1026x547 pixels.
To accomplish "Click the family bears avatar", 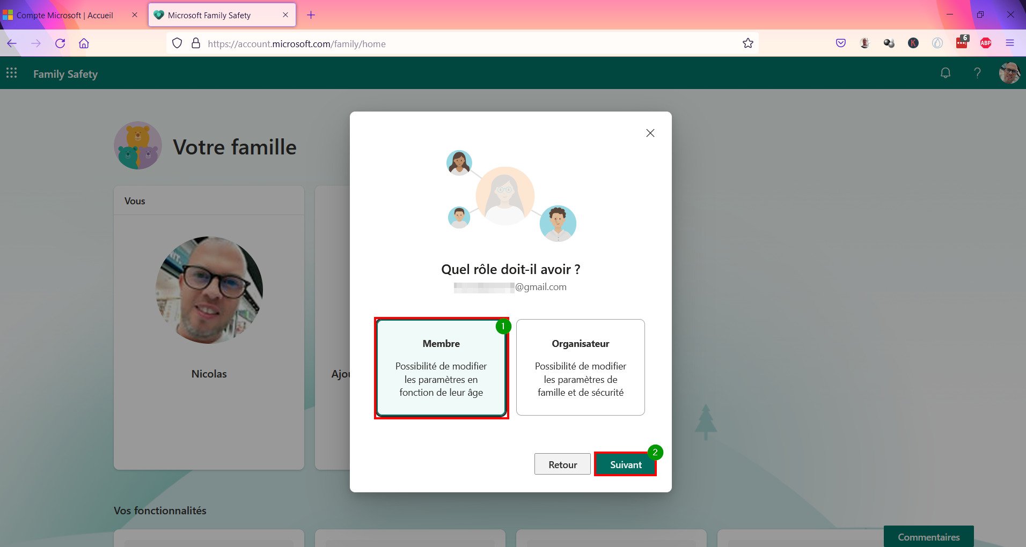I will click(x=138, y=145).
